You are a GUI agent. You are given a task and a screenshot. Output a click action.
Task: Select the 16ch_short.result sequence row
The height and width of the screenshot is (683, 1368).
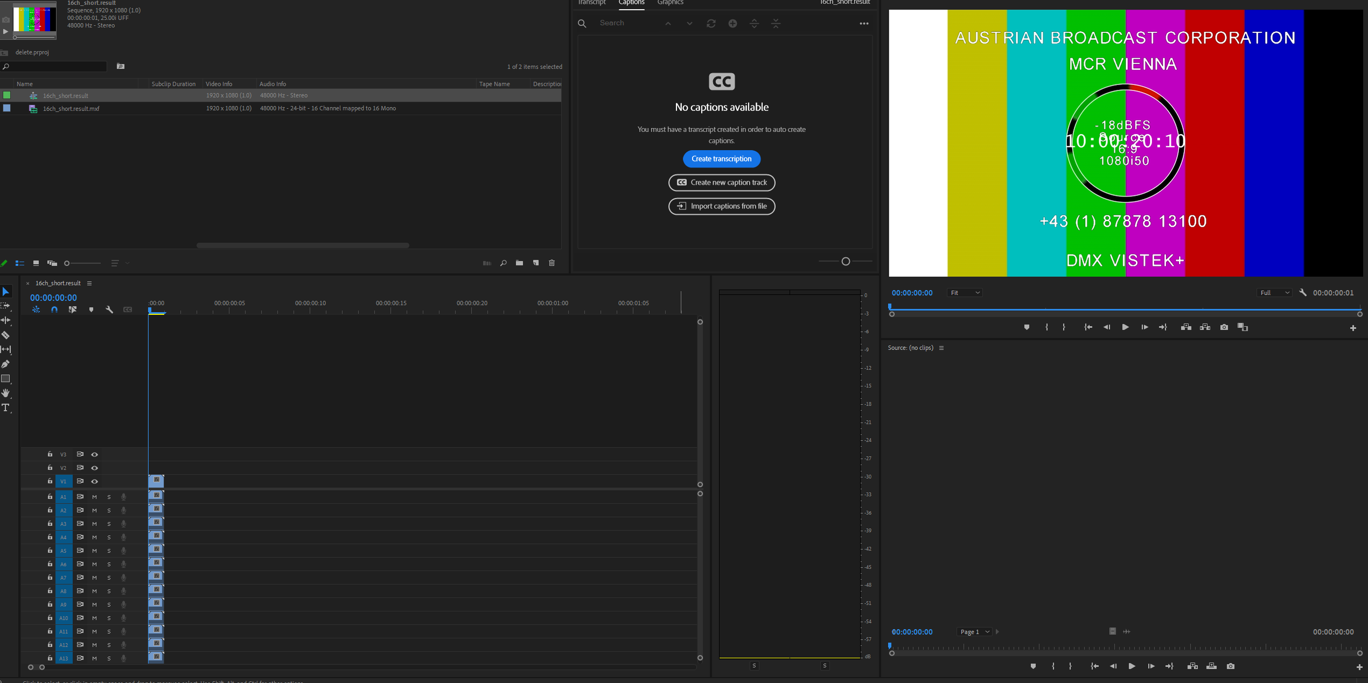[281, 96]
